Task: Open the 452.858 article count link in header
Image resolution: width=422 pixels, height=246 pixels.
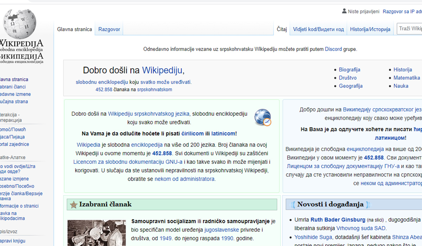Action: pyautogui.click(x=104, y=90)
